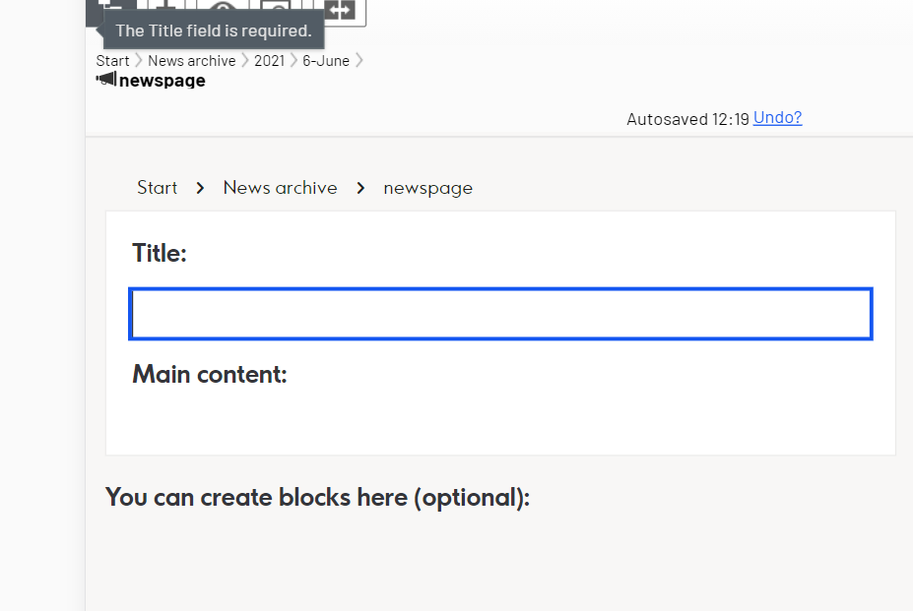Click the double-arrow compare icon

340,10
